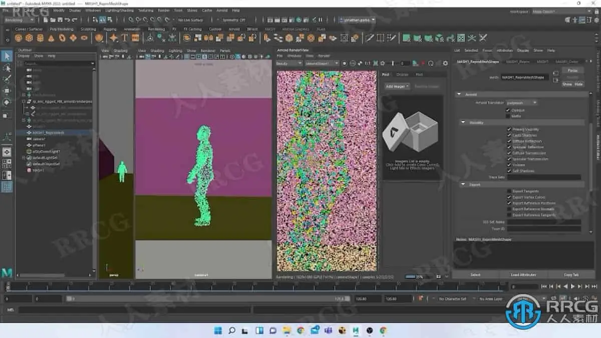
Task: Select pPlane1 in the Outliner
Action: (x=39, y=145)
